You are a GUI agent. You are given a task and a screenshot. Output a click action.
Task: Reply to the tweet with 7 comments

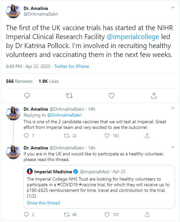(26, 136)
